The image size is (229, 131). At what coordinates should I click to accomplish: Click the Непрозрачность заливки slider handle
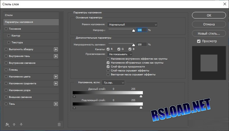tap(134, 45)
